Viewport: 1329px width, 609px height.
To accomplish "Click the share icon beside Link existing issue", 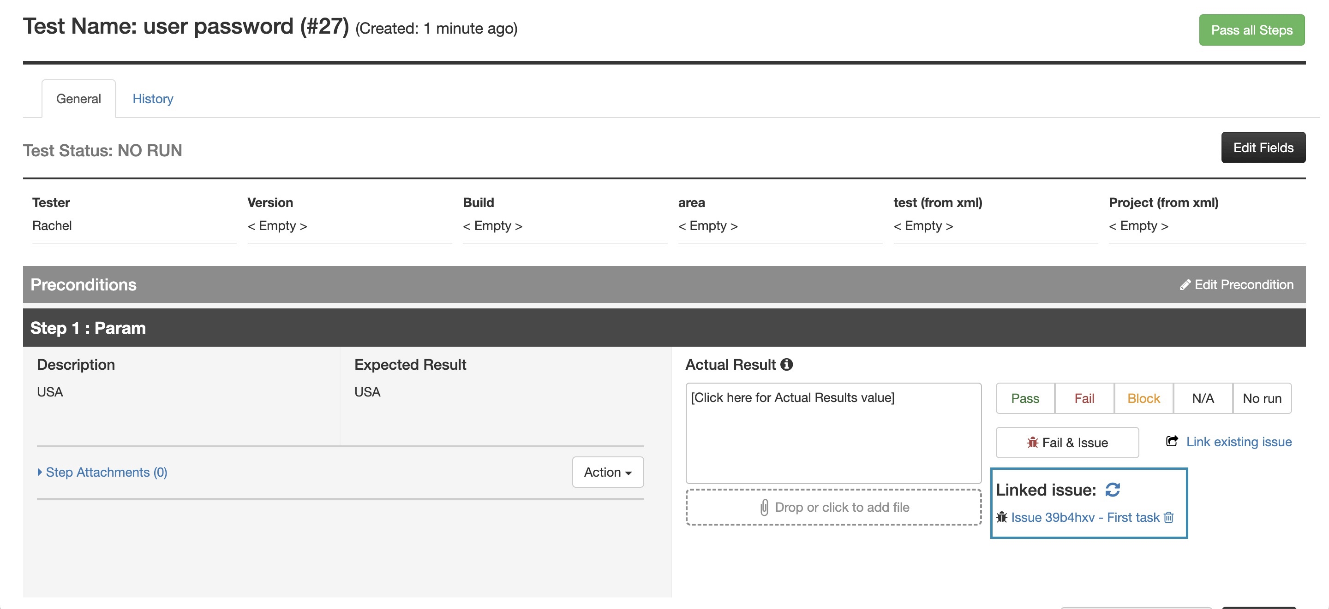I will 1172,441.
